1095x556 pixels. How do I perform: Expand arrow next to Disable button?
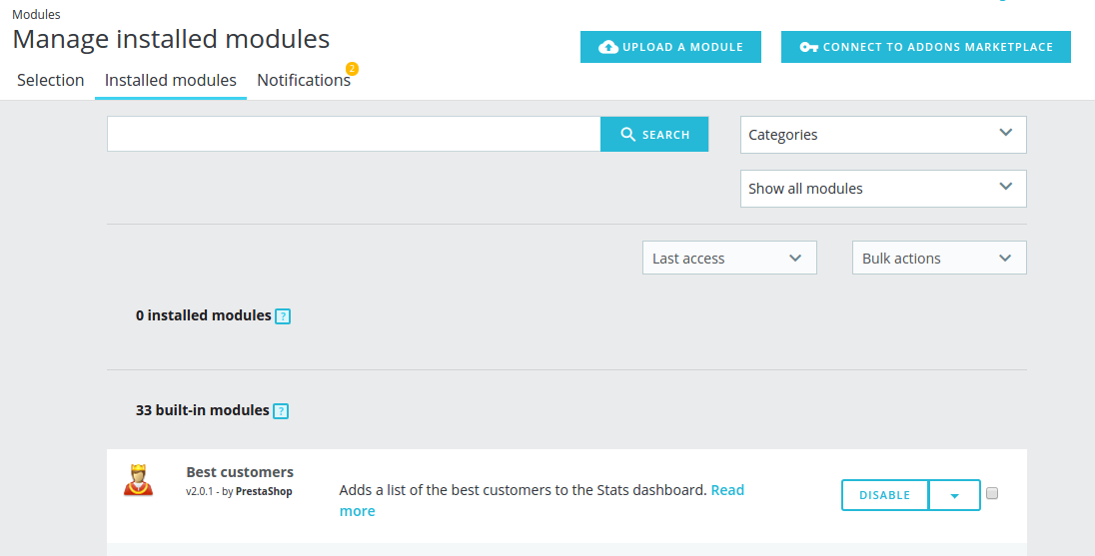coord(954,495)
